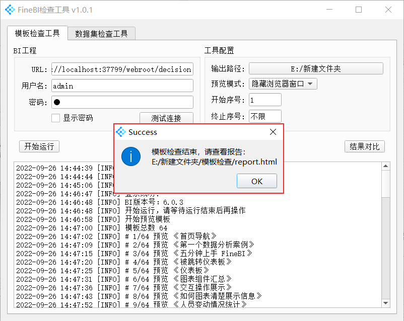Click the FineBI logo in title bar

10,10
